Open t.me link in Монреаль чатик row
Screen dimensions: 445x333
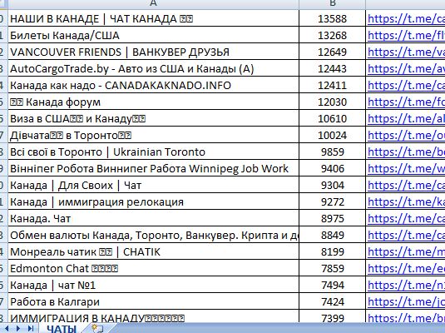click(406, 251)
